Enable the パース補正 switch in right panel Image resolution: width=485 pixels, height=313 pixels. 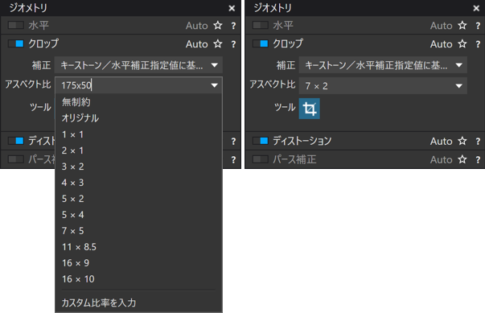click(x=260, y=159)
